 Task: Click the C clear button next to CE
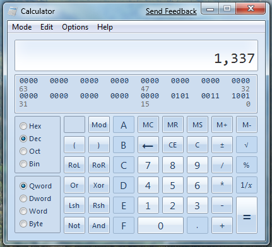(x=198, y=145)
